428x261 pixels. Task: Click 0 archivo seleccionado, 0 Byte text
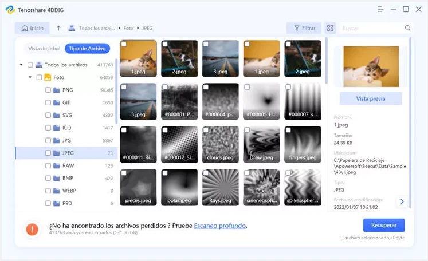pyautogui.click(x=372, y=238)
